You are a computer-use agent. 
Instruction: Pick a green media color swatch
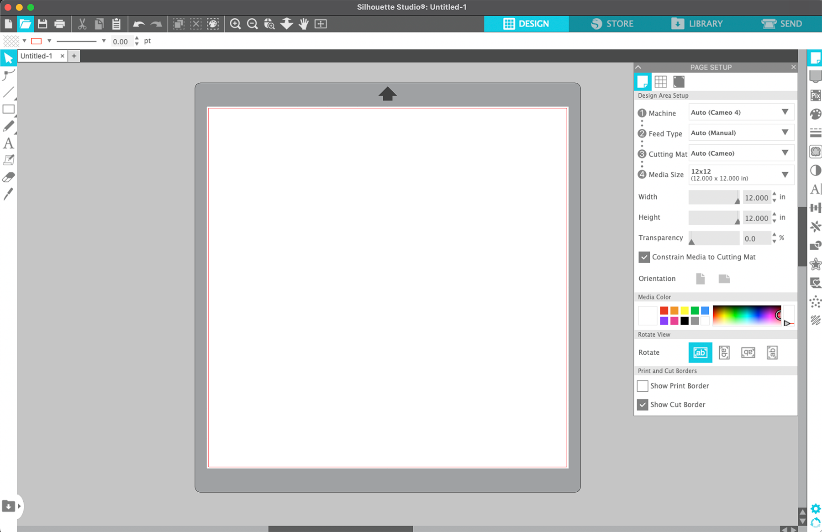(x=695, y=310)
